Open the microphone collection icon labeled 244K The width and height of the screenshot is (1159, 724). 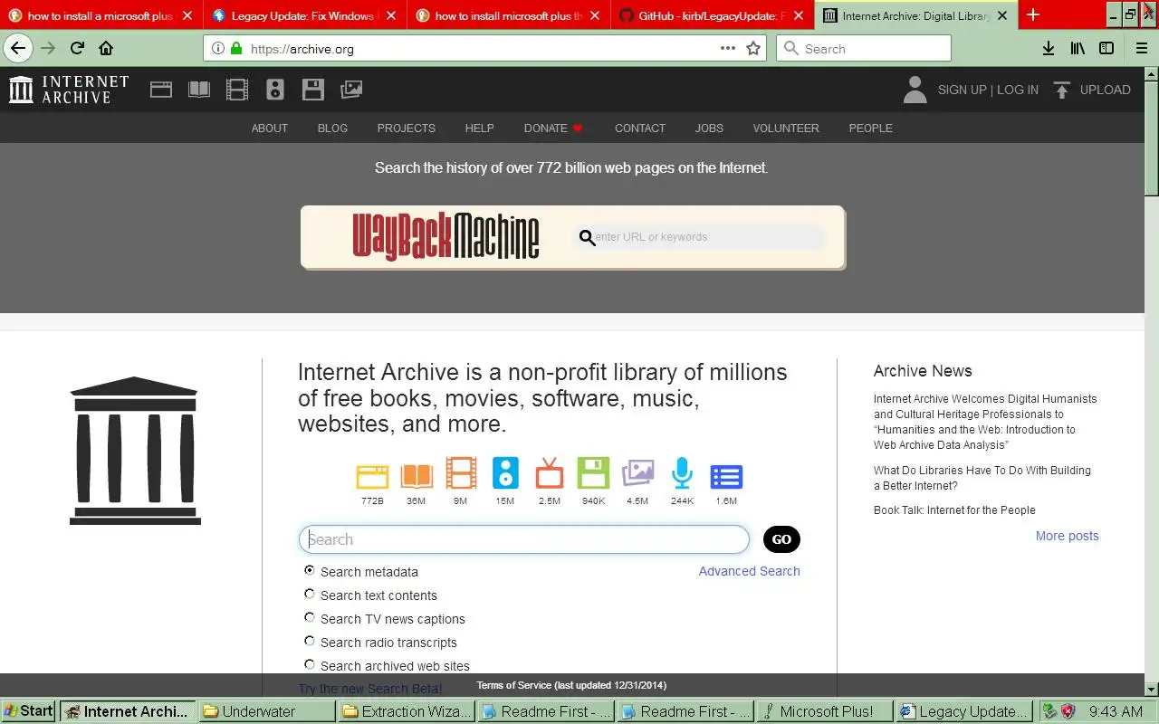(682, 473)
